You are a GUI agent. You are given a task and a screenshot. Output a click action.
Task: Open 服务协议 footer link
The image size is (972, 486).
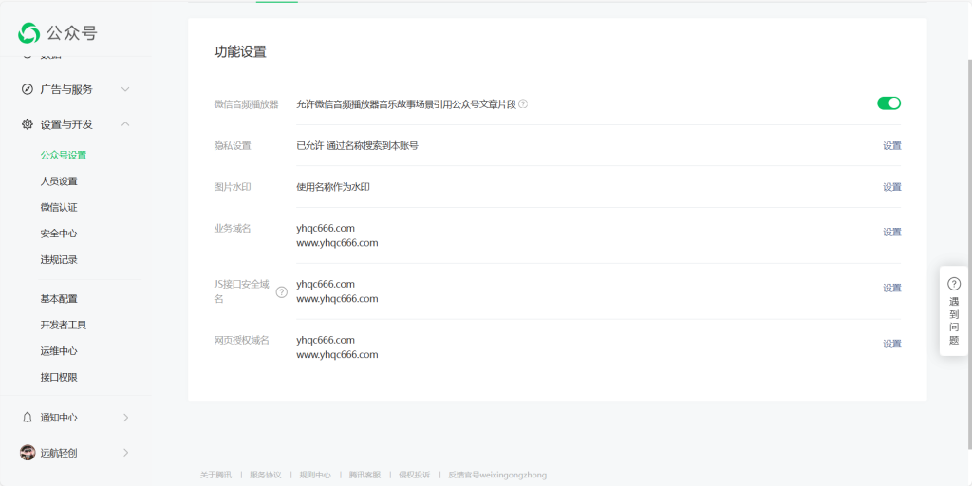(x=265, y=475)
